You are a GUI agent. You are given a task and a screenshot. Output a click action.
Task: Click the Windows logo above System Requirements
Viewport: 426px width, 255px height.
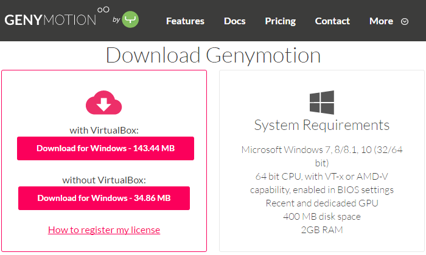pyautogui.click(x=322, y=103)
